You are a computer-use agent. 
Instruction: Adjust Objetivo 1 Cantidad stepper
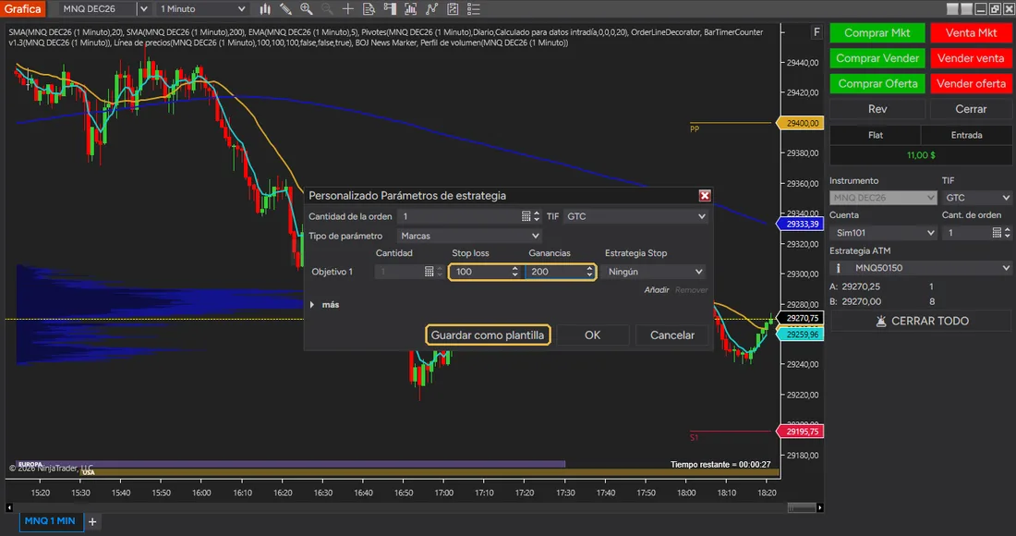point(440,272)
